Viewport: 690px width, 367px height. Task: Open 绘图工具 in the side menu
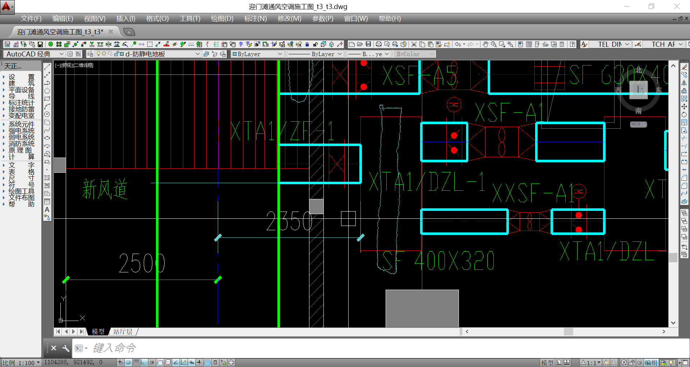pos(21,191)
